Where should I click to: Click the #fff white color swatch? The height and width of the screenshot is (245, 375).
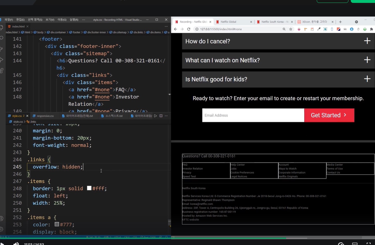89,188
